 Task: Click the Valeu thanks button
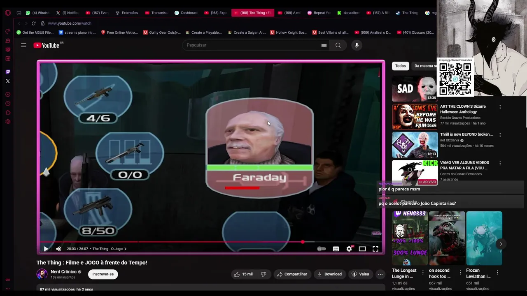[360, 274]
